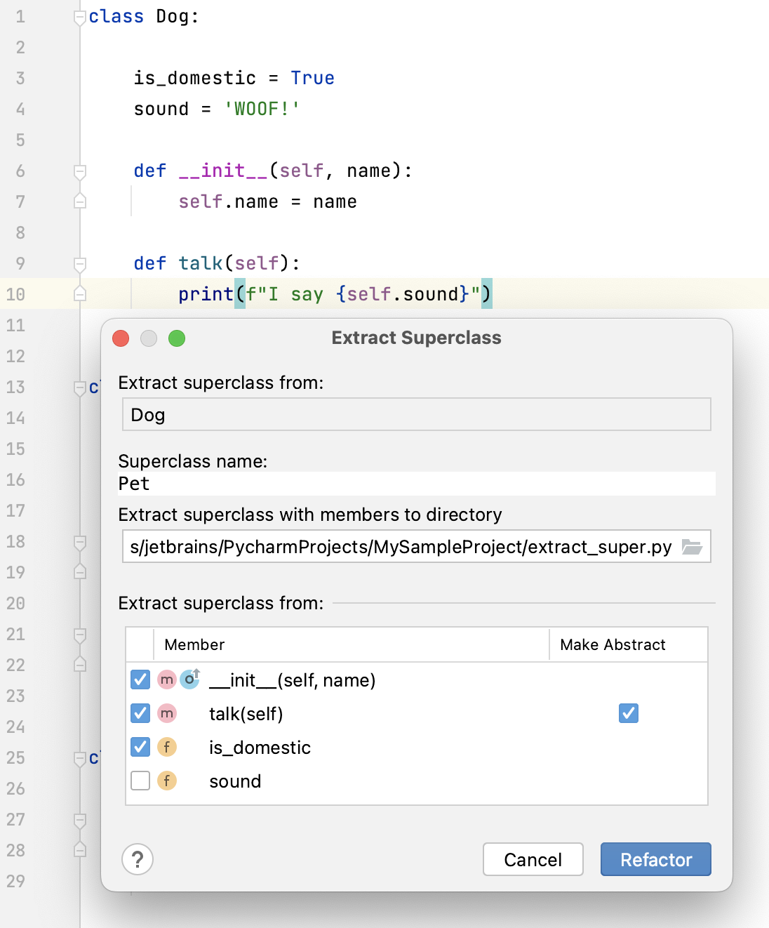Image resolution: width=769 pixels, height=928 pixels.
Task: Open the directory browser folder icon
Action: click(693, 546)
